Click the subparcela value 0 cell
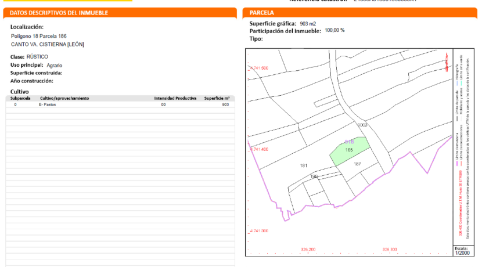This screenshot has width=482, height=267. (x=15, y=104)
